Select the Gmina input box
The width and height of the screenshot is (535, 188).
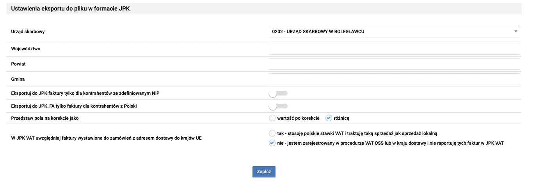pos(394,79)
